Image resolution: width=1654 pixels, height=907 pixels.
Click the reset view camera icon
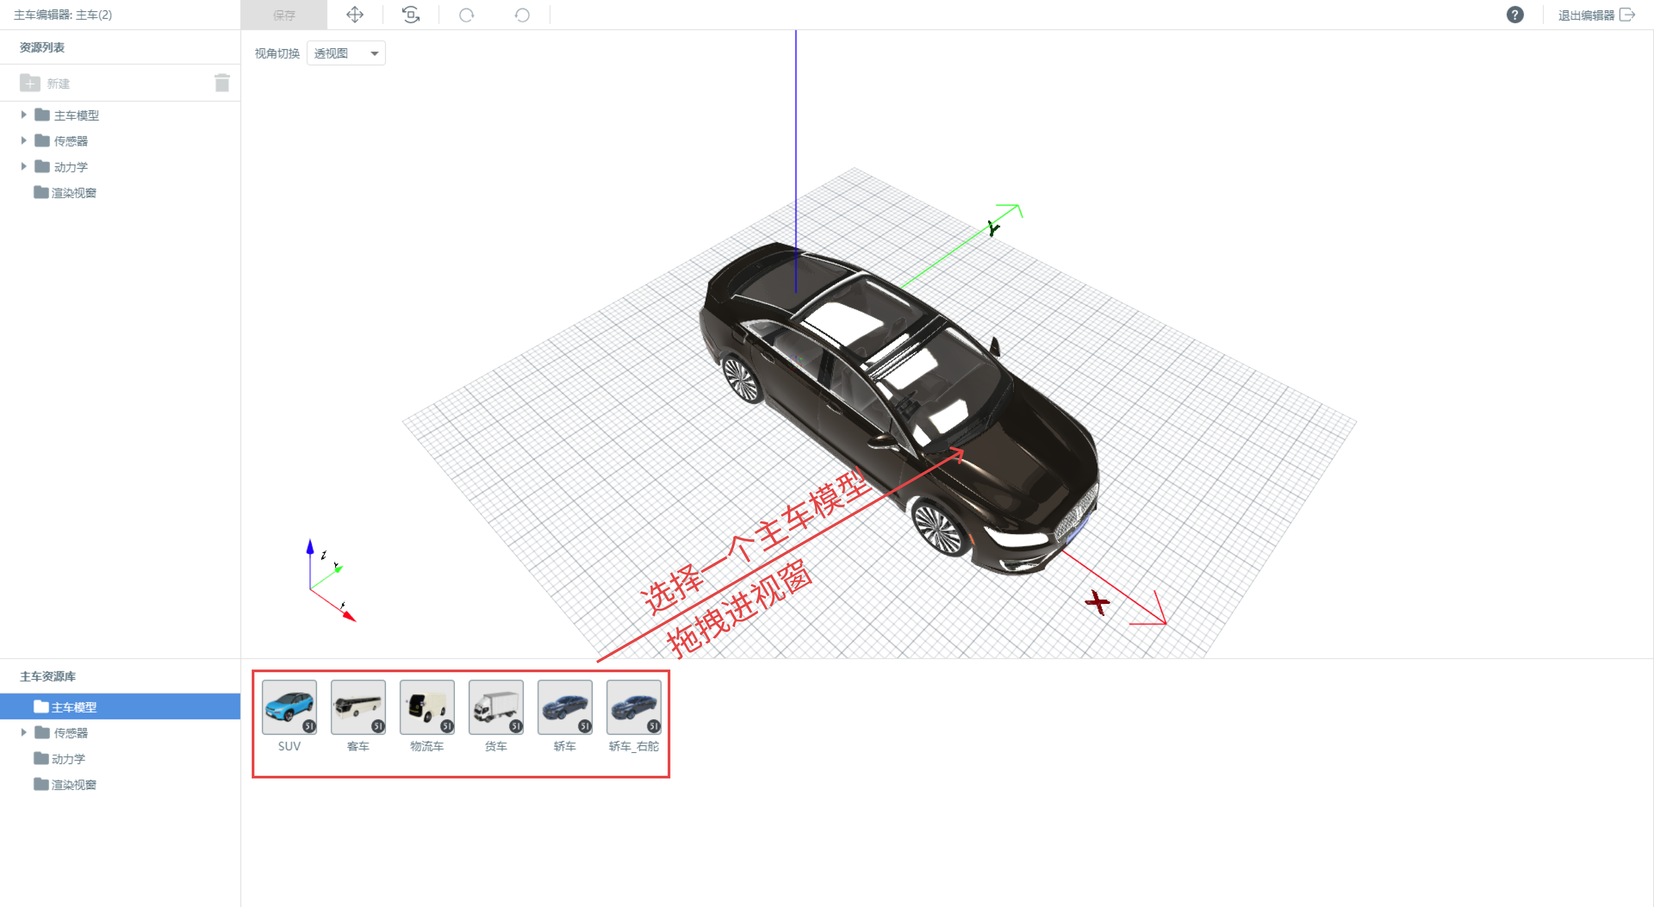pyautogui.click(x=411, y=15)
